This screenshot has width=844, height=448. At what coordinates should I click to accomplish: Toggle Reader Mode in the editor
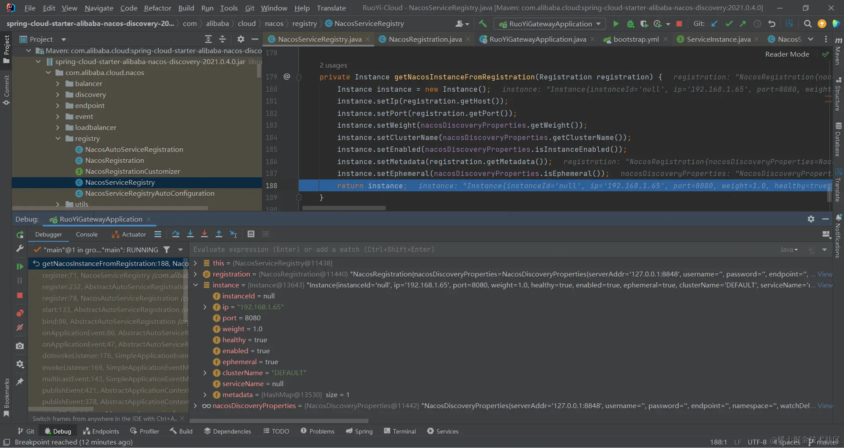tap(787, 54)
